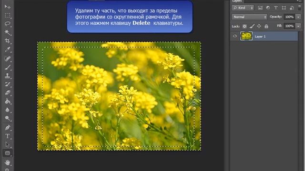305x171 pixels.
Task: Select the Crop tool
Action: [x=8, y=41]
